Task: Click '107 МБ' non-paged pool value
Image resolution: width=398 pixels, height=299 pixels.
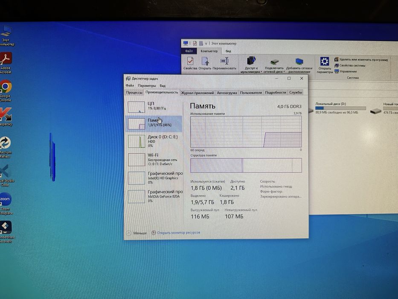Action: click(234, 217)
